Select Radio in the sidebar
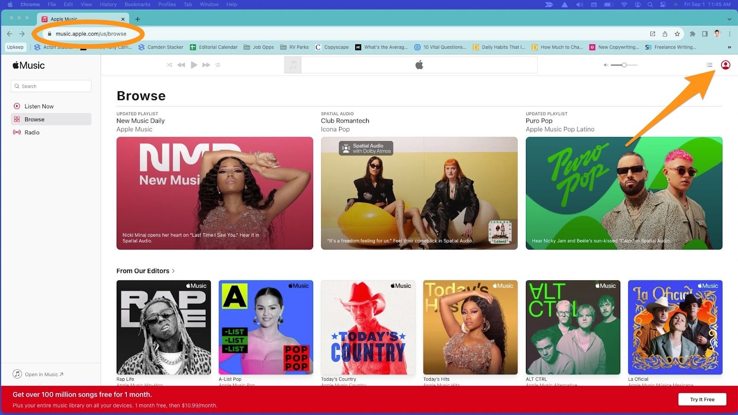Viewport: 738px width, 415px height. 32,132
